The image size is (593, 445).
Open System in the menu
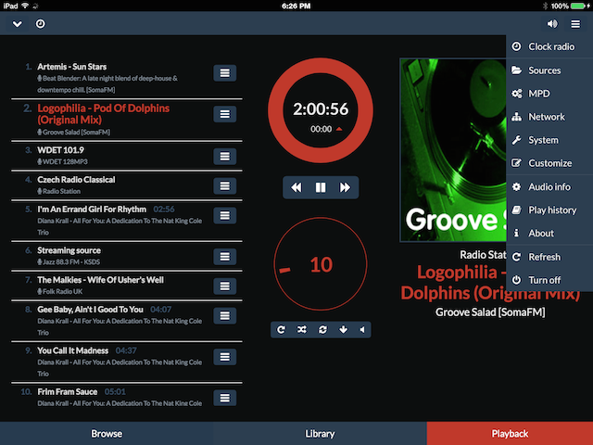click(x=549, y=140)
